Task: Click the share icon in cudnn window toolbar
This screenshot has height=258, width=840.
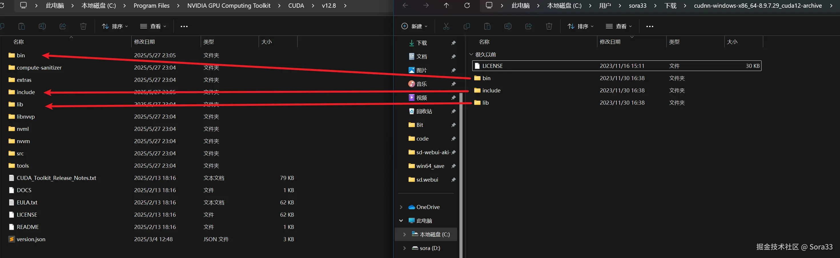Action: click(528, 27)
